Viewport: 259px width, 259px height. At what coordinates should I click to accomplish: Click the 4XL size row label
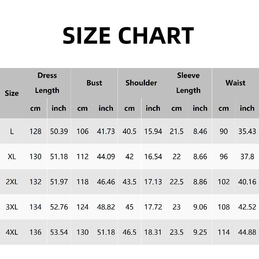click(12, 232)
